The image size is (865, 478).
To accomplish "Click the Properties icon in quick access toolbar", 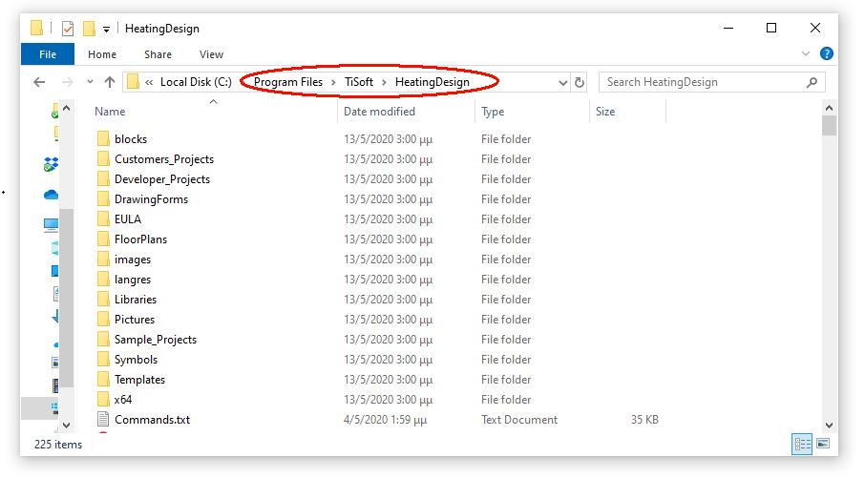I will coord(67,29).
